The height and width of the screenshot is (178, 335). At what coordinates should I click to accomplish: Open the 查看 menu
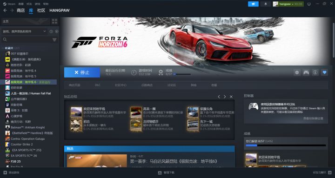pos(21,4)
